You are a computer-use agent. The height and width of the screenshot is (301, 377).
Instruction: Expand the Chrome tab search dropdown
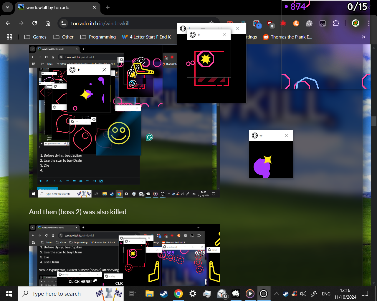pos(7,7)
